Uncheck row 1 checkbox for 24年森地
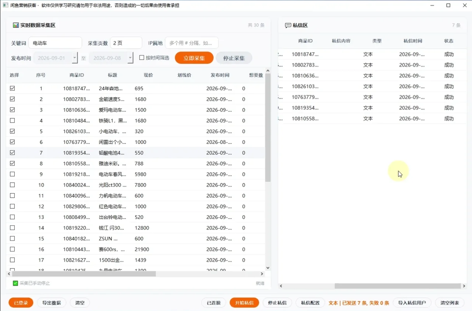Screen dimensions: 472x311 13,88
